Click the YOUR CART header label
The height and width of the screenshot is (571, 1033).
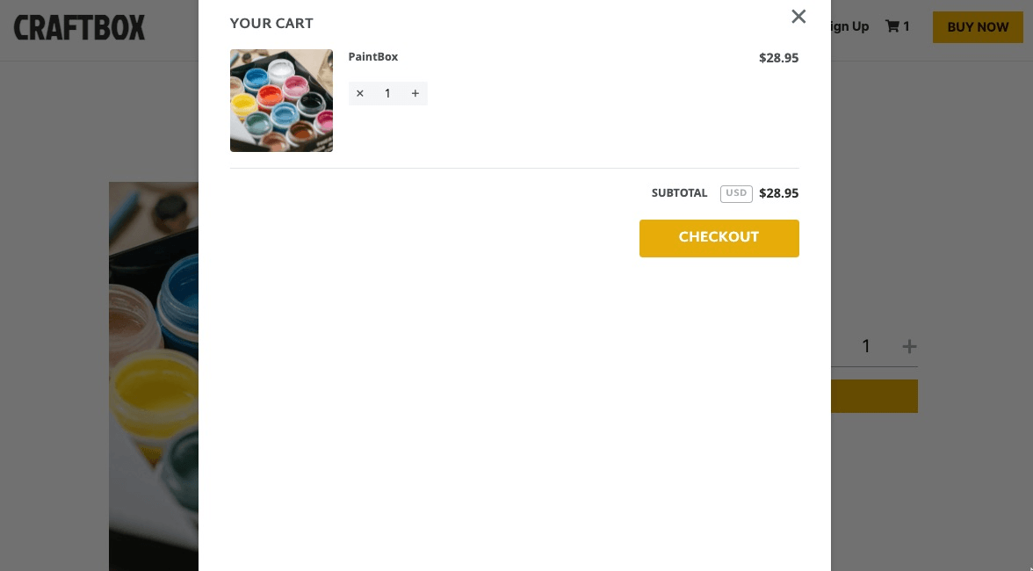(x=271, y=24)
